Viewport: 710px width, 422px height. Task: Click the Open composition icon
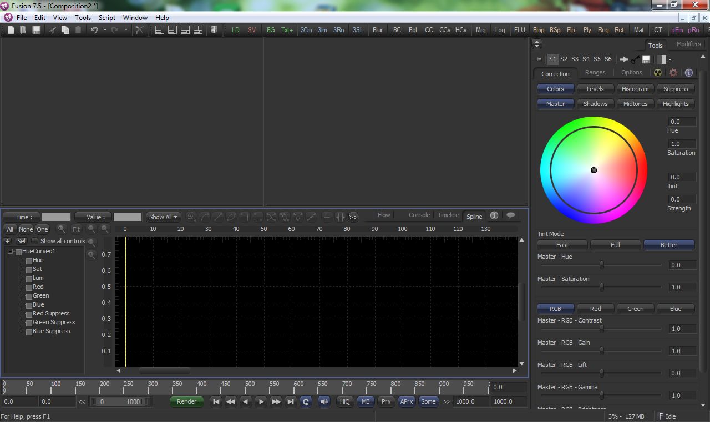pyautogui.click(x=23, y=30)
